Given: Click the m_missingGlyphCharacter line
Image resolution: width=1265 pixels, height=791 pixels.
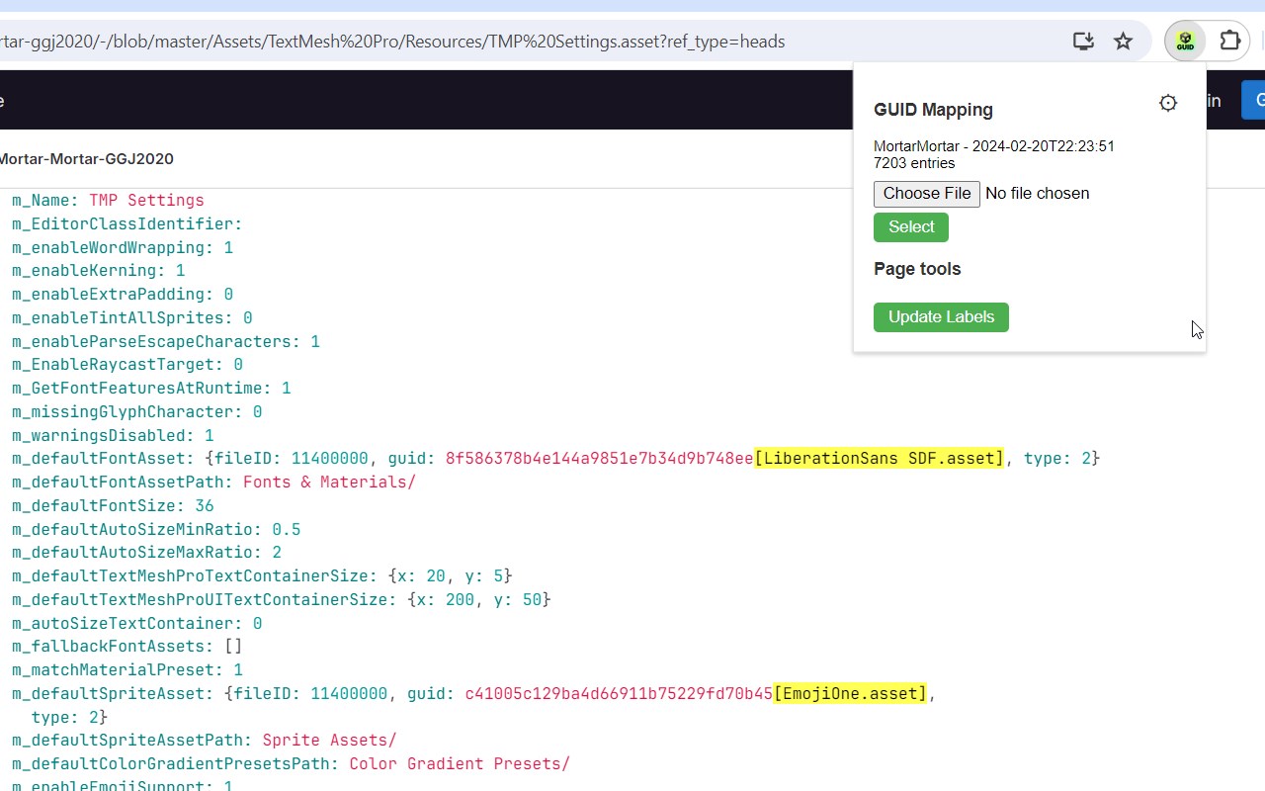Looking at the screenshot, I should click(x=137, y=412).
